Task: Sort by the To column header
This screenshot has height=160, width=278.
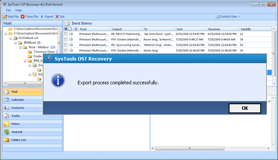Action: (x=158, y=29)
